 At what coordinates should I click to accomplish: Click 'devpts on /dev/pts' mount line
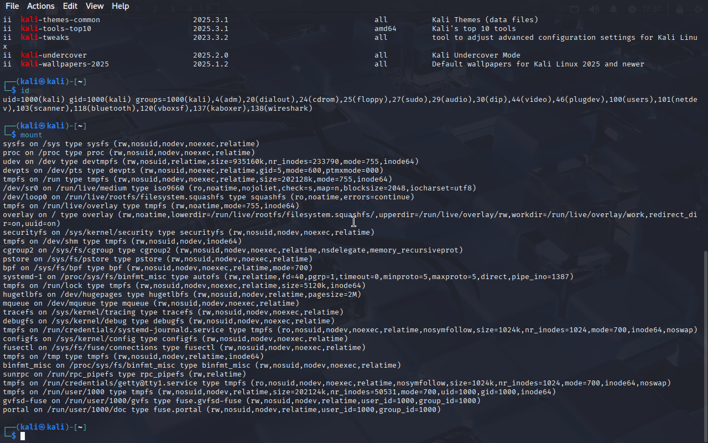point(193,171)
